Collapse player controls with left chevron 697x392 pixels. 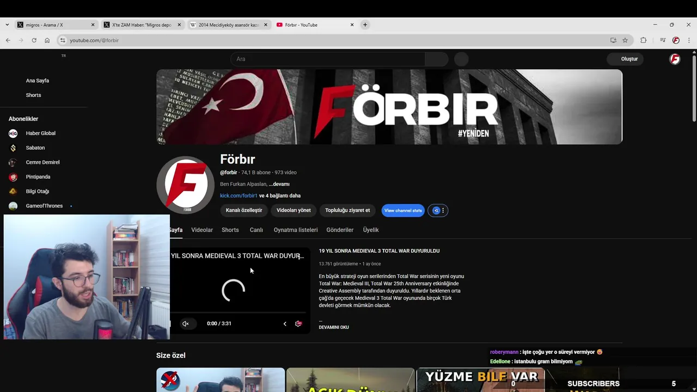285,323
